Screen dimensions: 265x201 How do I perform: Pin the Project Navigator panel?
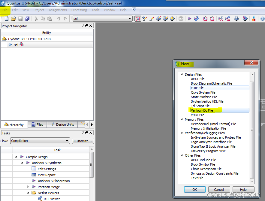[83, 25]
